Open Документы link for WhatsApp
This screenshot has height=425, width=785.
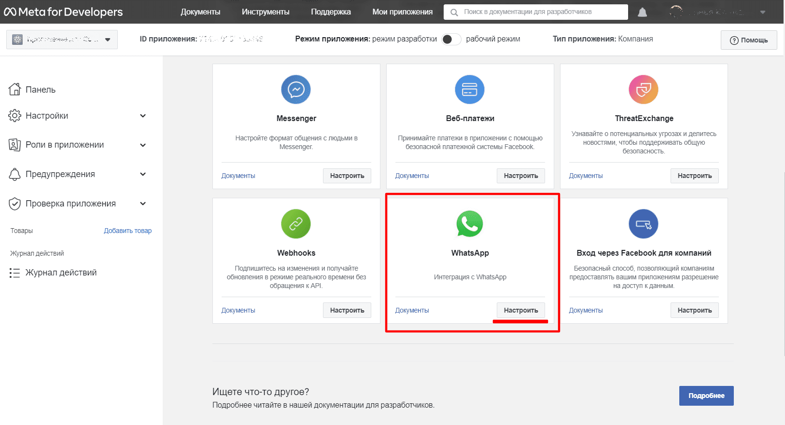point(412,310)
